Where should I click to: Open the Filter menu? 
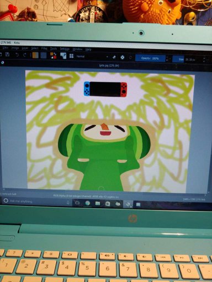pyautogui.click(x=44, y=48)
